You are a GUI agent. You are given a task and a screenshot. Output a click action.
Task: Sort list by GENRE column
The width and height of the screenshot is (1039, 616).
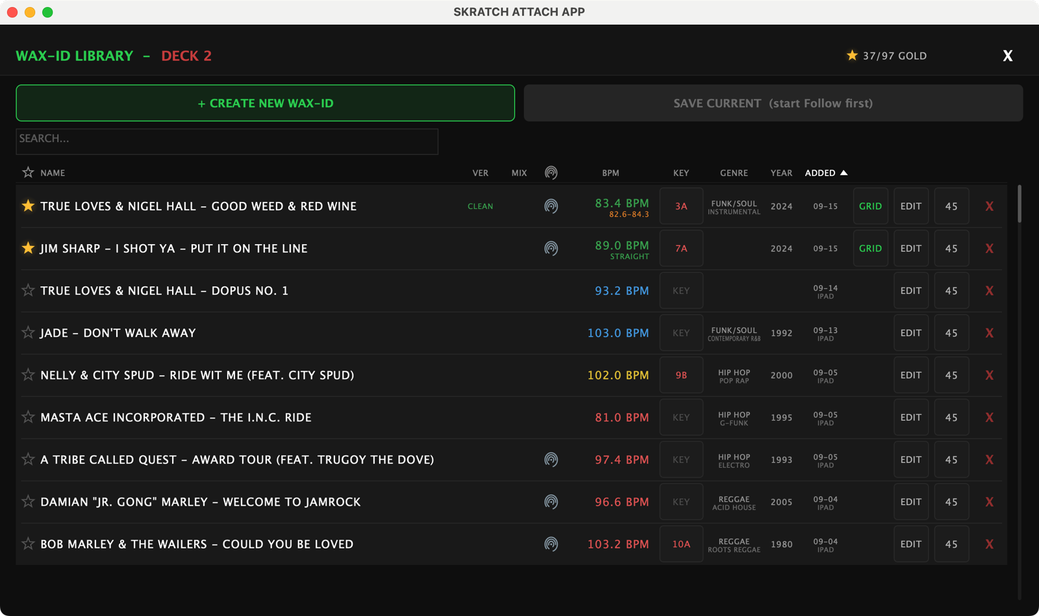click(x=734, y=173)
